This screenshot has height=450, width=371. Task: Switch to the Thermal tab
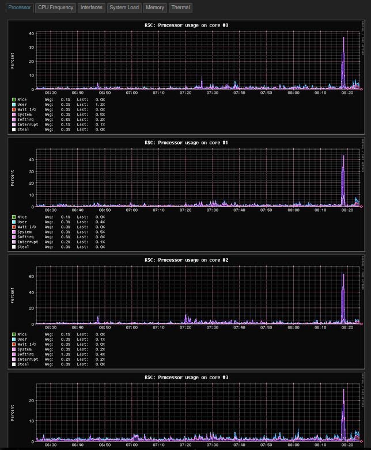click(x=180, y=7)
